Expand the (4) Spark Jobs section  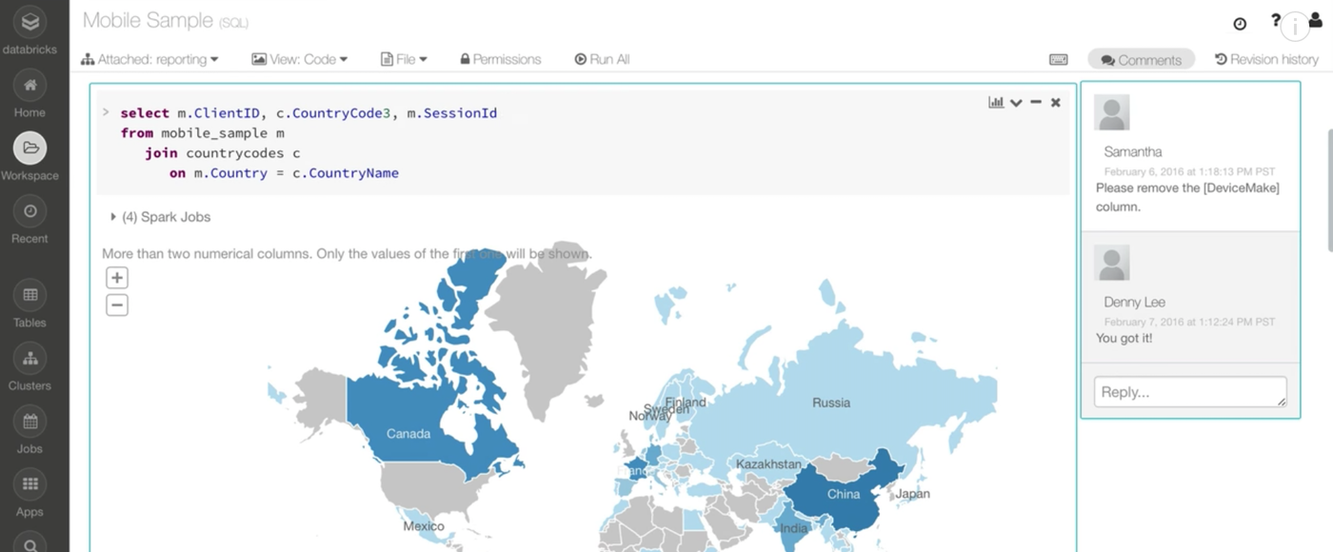161,217
